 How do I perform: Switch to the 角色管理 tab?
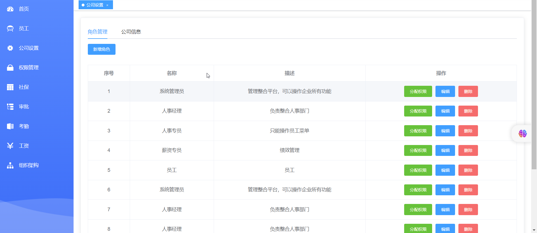[98, 32]
